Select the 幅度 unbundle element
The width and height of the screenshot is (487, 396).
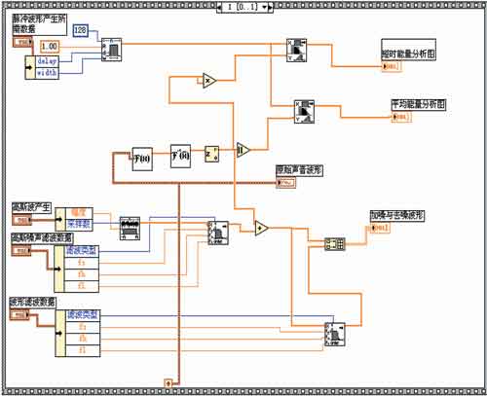tap(79, 213)
